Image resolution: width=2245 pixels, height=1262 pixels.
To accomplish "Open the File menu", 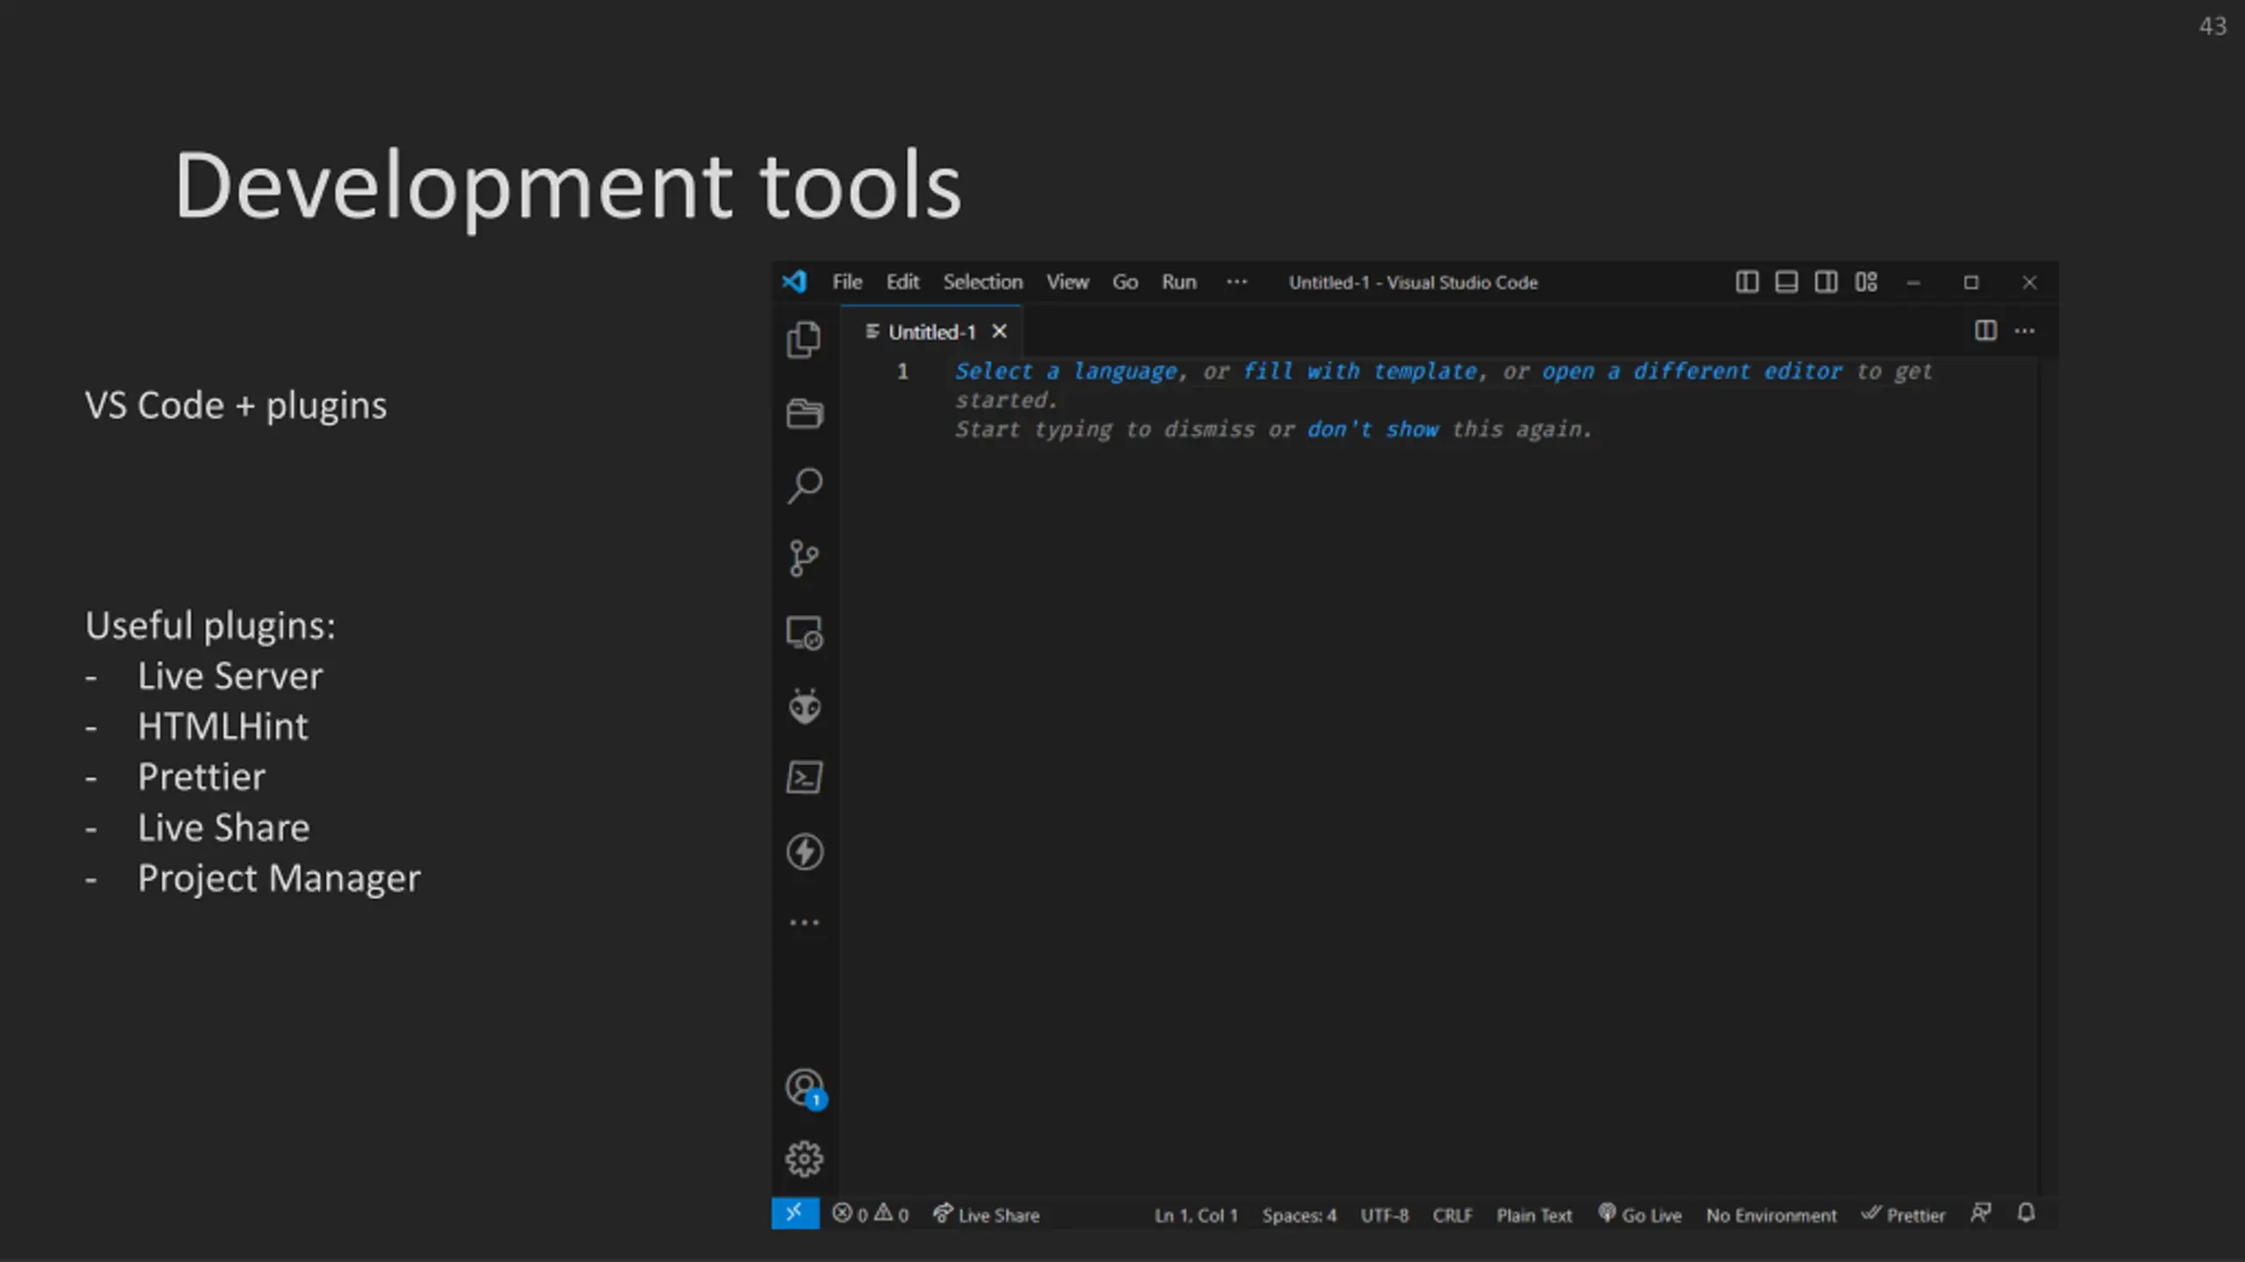I will tap(847, 282).
